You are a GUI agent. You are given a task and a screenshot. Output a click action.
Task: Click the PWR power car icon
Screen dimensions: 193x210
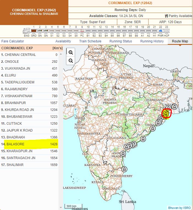161,31
